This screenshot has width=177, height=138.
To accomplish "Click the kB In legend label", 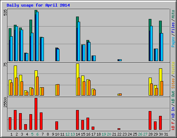I will click(x=173, y=112).
